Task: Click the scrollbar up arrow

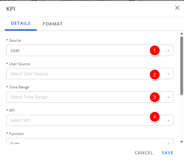Action: (x=182, y=33)
